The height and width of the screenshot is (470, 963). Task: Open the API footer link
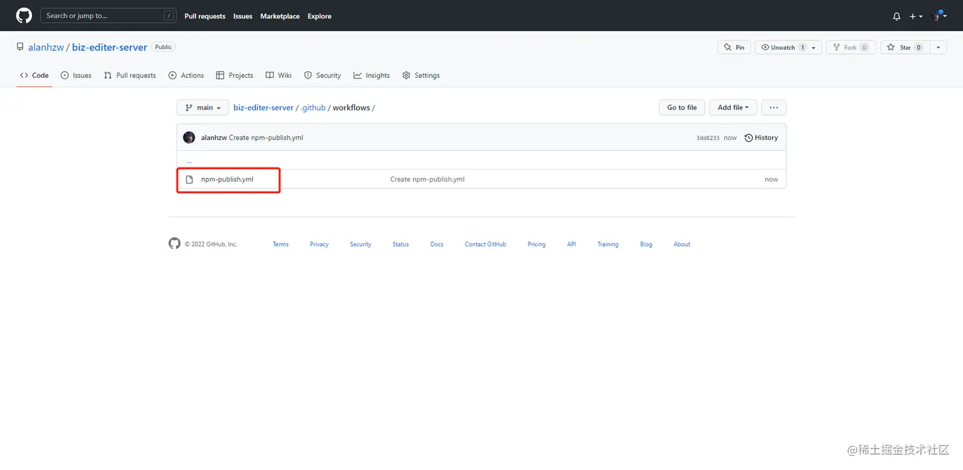click(572, 245)
